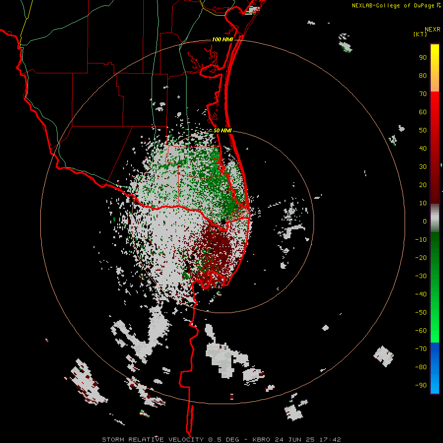
Task: Click the 50 NMI range ring label
Action: (222, 130)
